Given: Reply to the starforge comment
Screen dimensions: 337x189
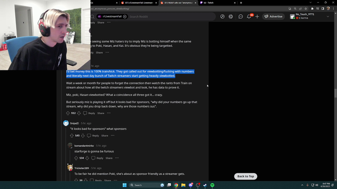Looking at the screenshot, I should (x=97, y=158).
